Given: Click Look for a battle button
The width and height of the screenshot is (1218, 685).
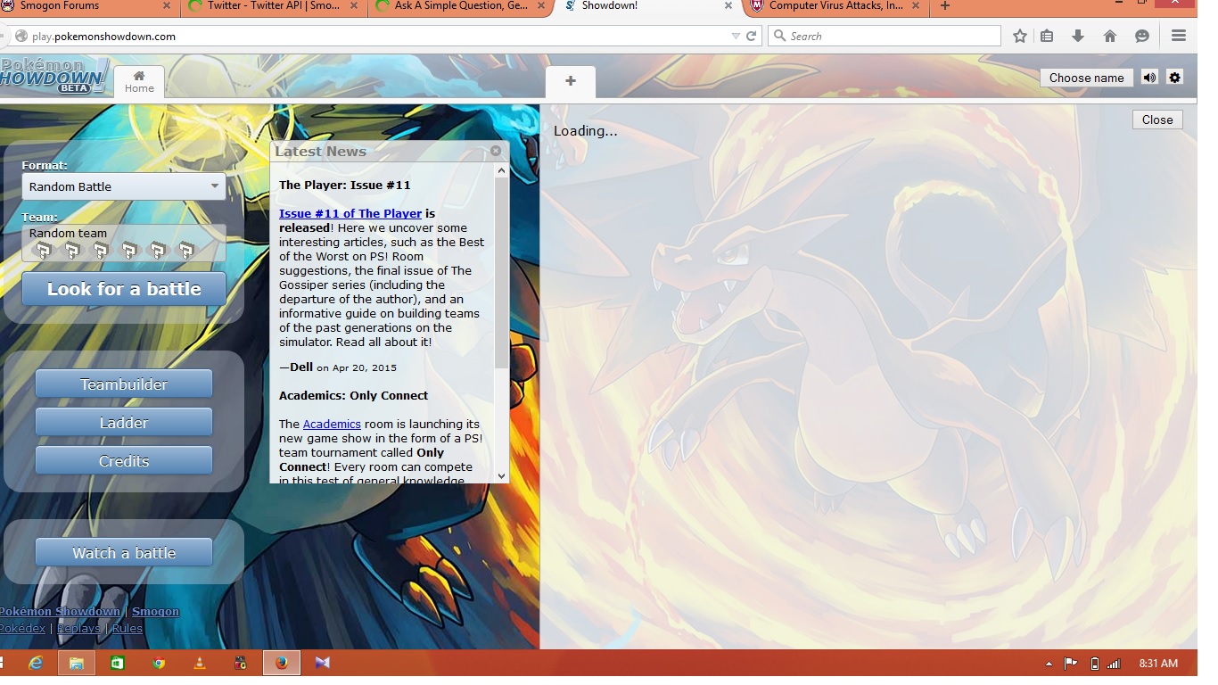Looking at the screenshot, I should coord(124,289).
